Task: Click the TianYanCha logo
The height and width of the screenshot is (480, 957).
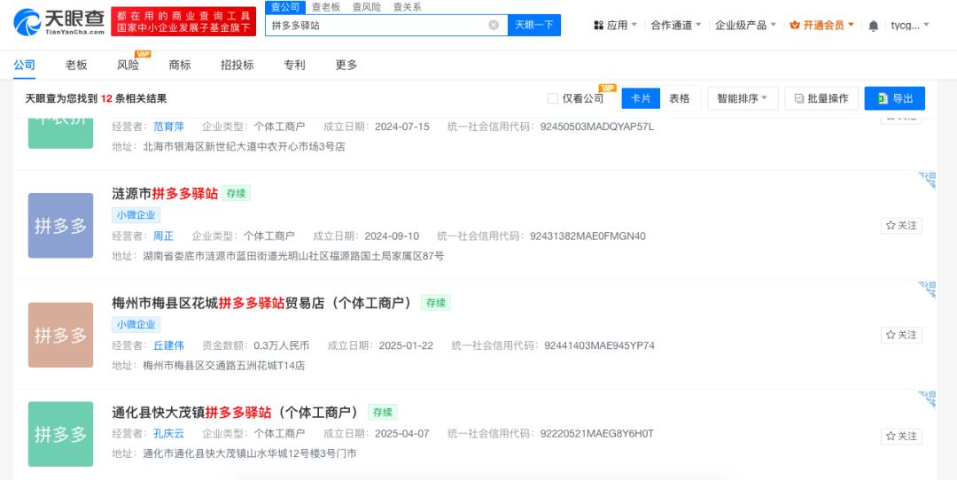Action: tap(59, 21)
